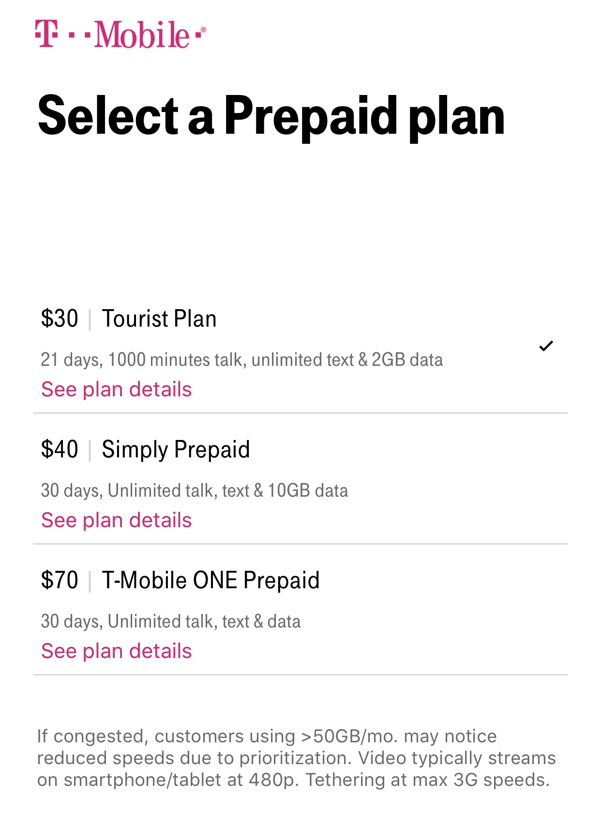Select the $70 T-Mobile ONE Prepaid option

[x=300, y=610]
